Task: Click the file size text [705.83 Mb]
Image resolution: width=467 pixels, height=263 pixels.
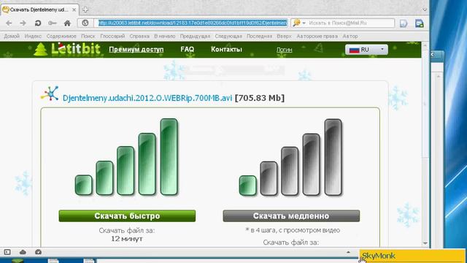Action: [x=260, y=98]
